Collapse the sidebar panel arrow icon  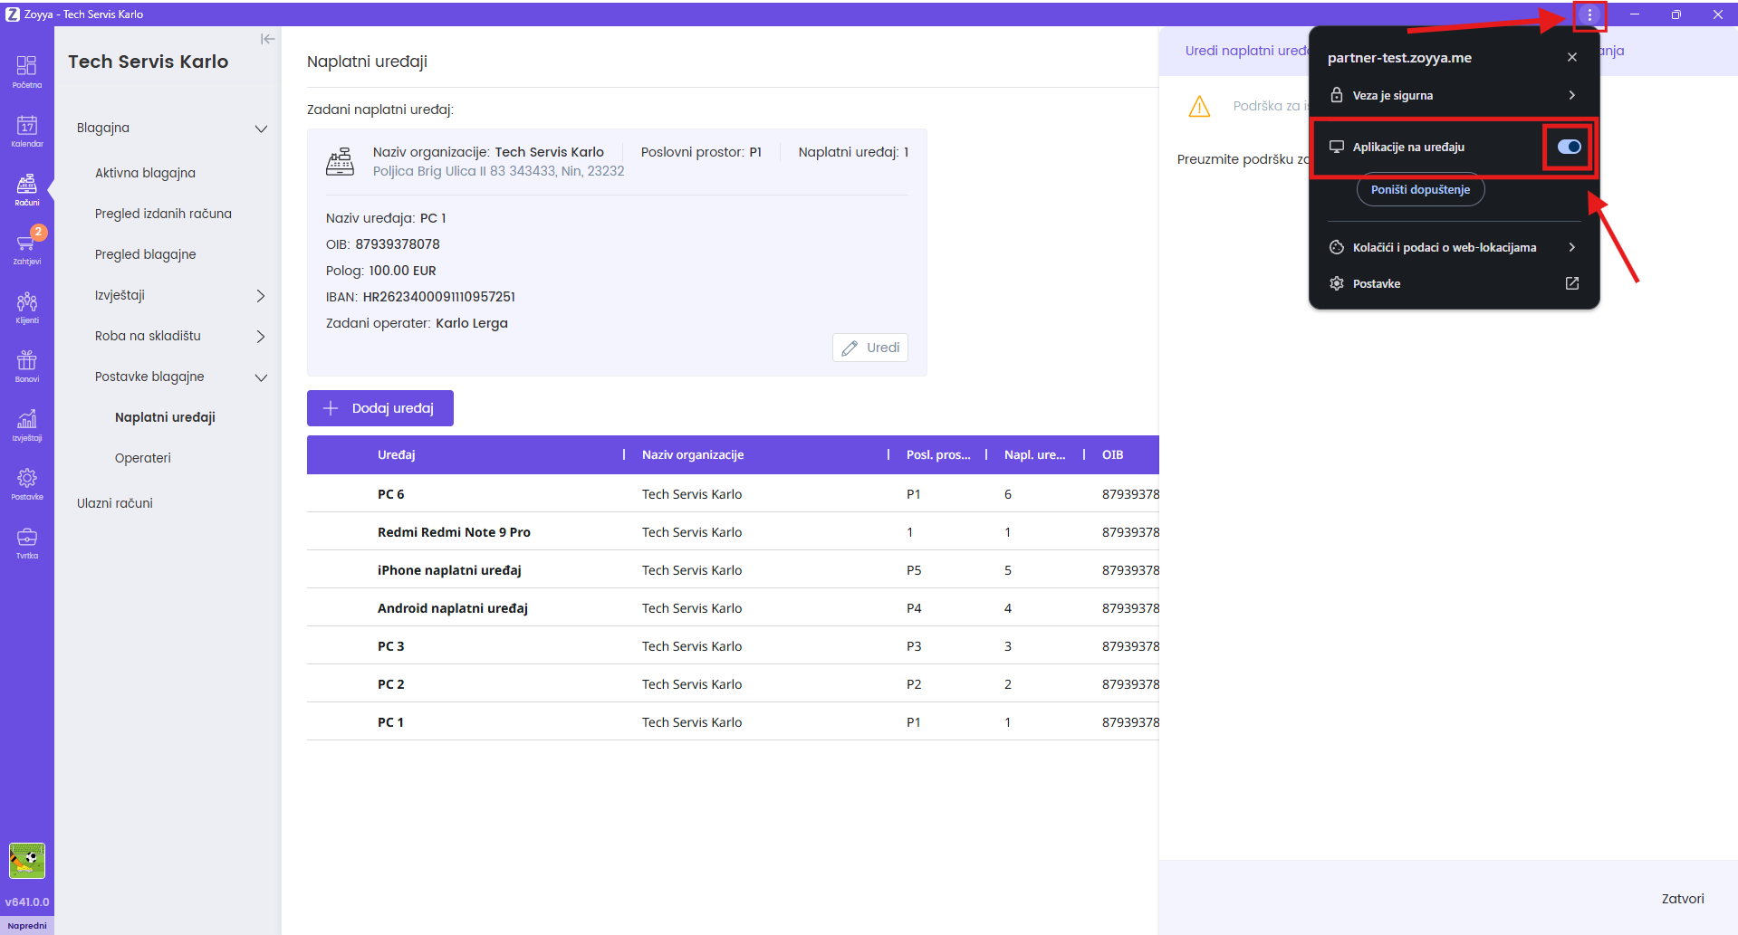point(267,39)
